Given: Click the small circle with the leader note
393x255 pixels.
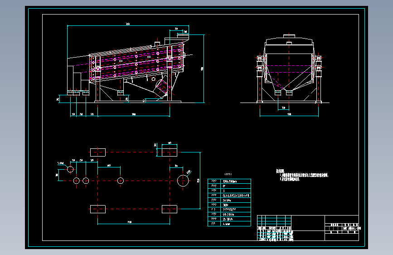Looking at the screenshot, I should [70, 169].
